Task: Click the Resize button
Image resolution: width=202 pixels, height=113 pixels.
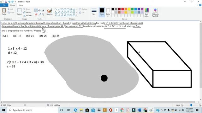Action: click(x=27, y=12)
